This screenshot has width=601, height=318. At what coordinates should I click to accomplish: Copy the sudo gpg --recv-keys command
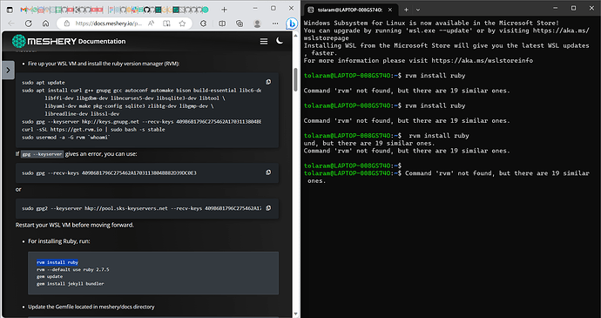coord(268,173)
